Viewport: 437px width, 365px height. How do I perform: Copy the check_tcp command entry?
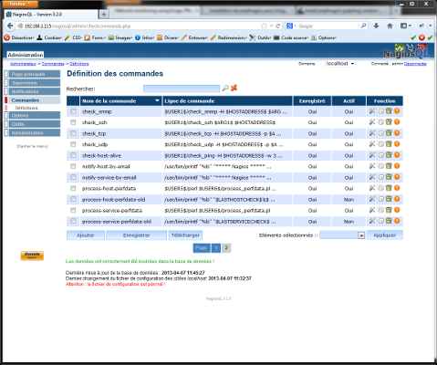tap(380, 133)
